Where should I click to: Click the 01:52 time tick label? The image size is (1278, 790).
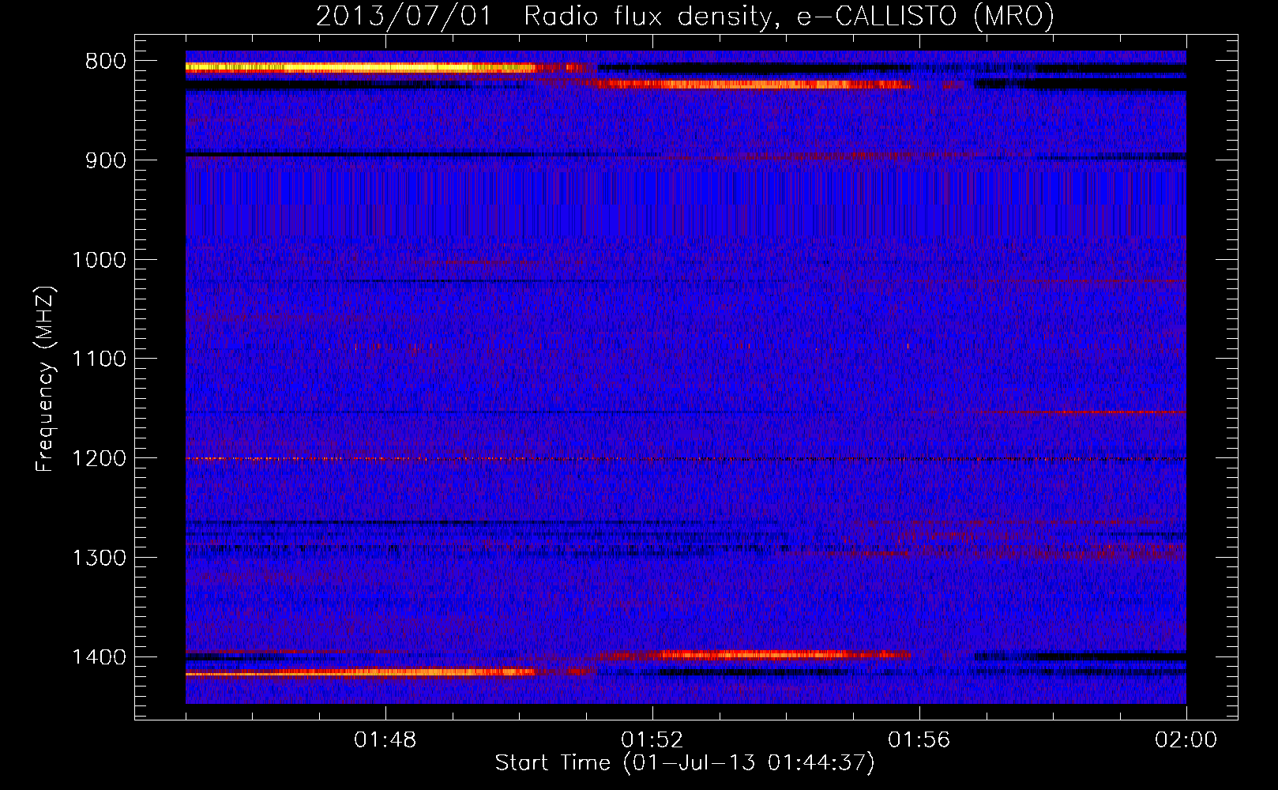coord(652,740)
